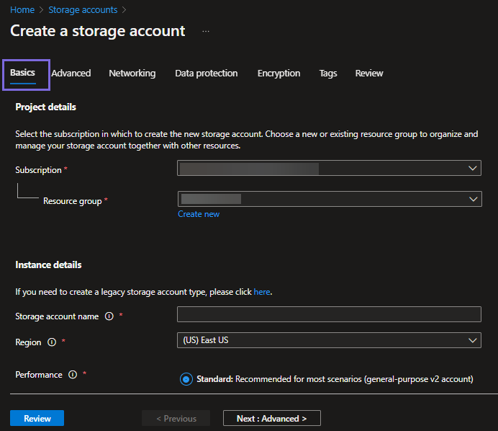Screen dimensions: 498x431
Task: Click info icon beside Region label
Action: pos(52,342)
